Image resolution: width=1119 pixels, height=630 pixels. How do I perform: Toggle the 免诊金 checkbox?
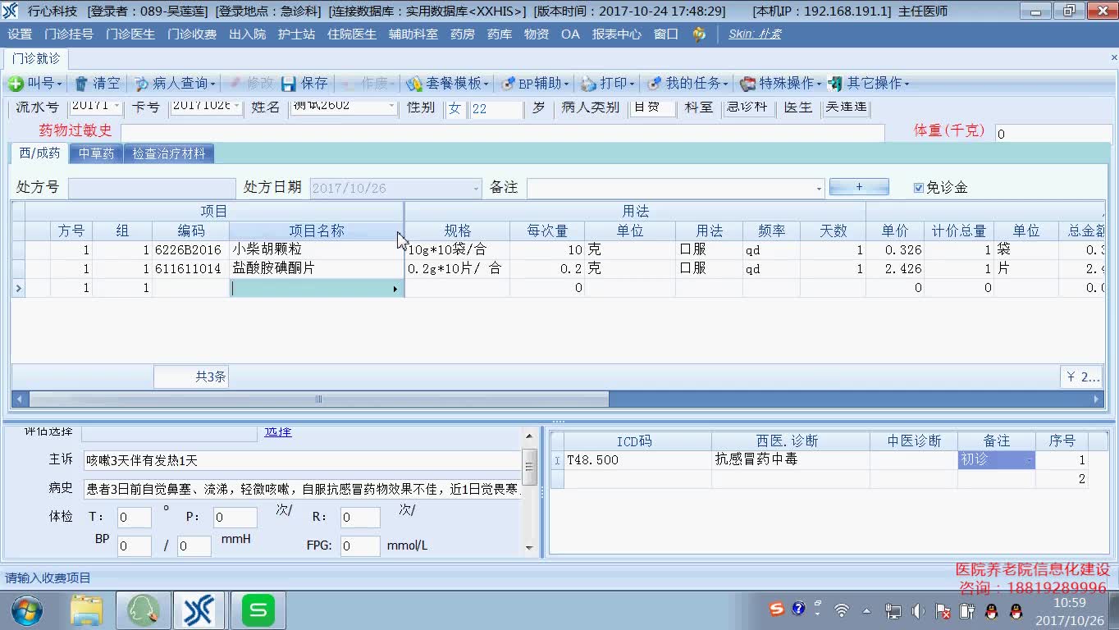(919, 188)
